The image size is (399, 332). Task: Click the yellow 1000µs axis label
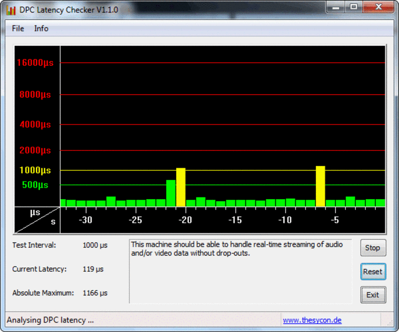tap(35, 170)
